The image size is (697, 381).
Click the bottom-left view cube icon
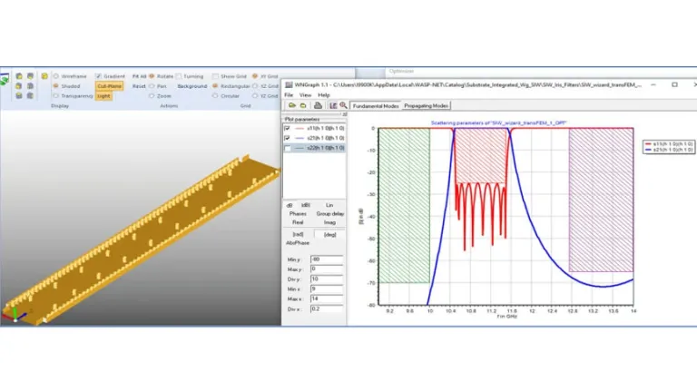pyautogui.click(x=19, y=95)
